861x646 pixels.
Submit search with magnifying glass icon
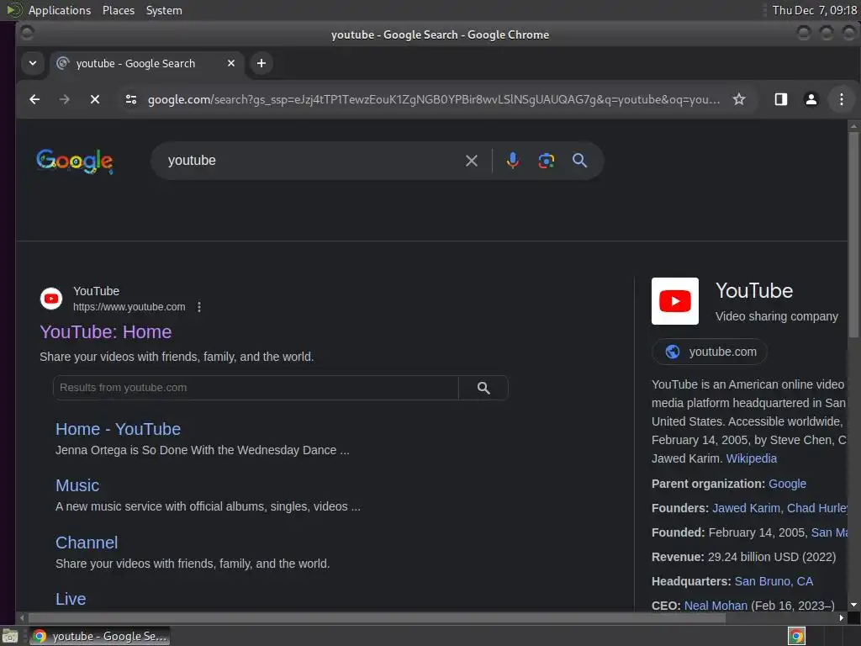pos(580,161)
